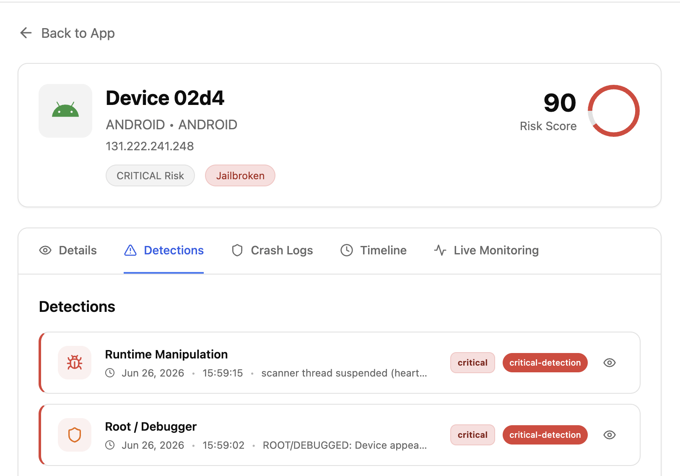The height and width of the screenshot is (476, 680).
Task: Open the Crash Logs tab
Action: point(272,251)
